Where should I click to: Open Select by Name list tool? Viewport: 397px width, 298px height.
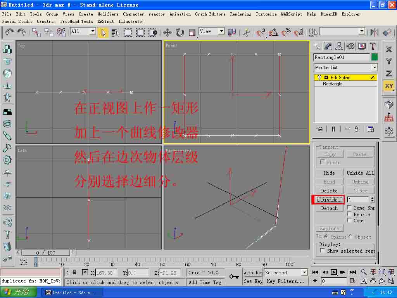[x=115, y=33]
